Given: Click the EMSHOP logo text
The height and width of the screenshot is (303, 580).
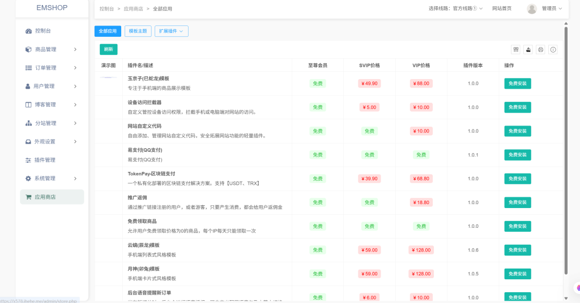Looking at the screenshot, I should click(x=52, y=8).
